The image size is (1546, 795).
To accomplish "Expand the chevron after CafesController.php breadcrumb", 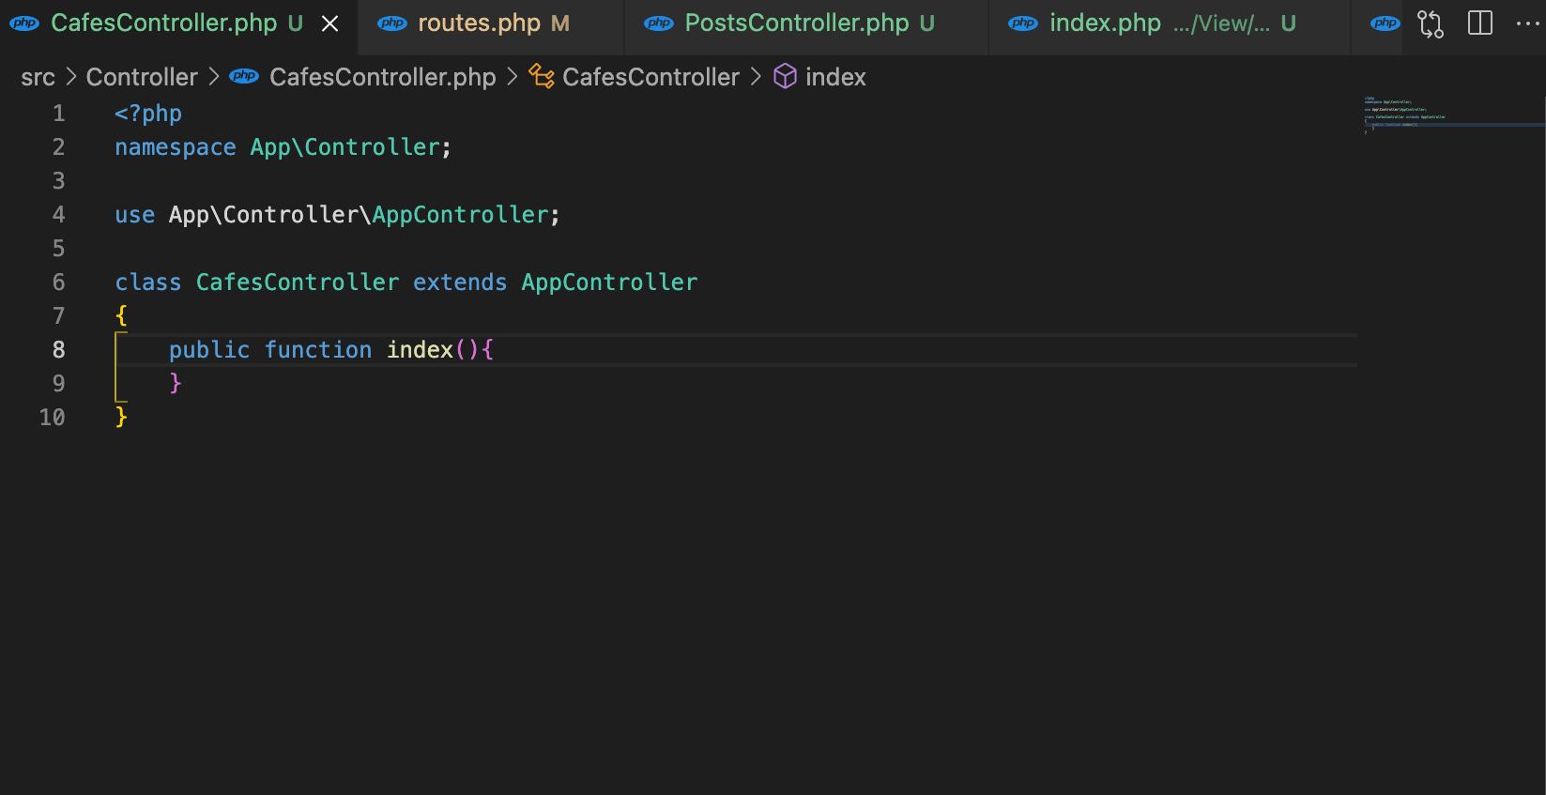I will tap(512, 76).
